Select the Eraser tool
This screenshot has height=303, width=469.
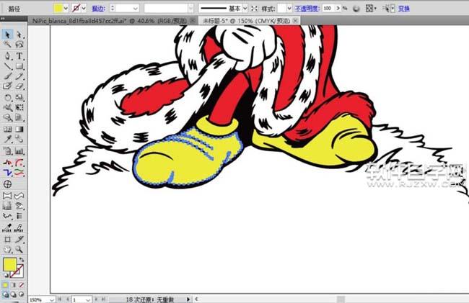[x=19, y=86]
